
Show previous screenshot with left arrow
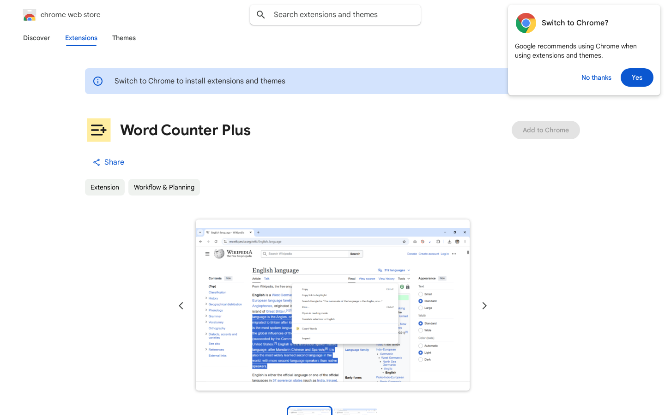pos(181,306)
